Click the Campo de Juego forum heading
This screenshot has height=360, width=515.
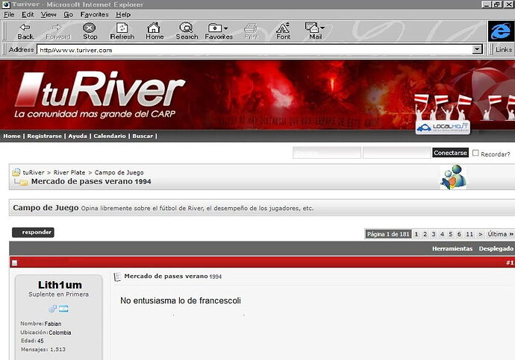tap(46, 207)
